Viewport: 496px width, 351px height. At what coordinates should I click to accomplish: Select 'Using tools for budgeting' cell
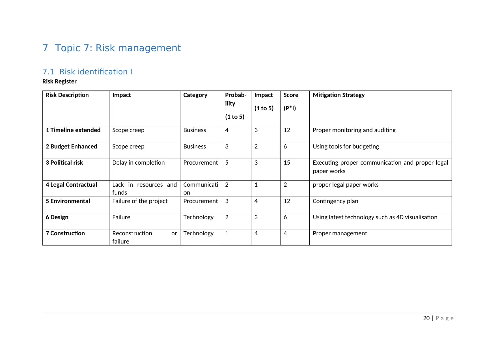click(x=381, y=150)
